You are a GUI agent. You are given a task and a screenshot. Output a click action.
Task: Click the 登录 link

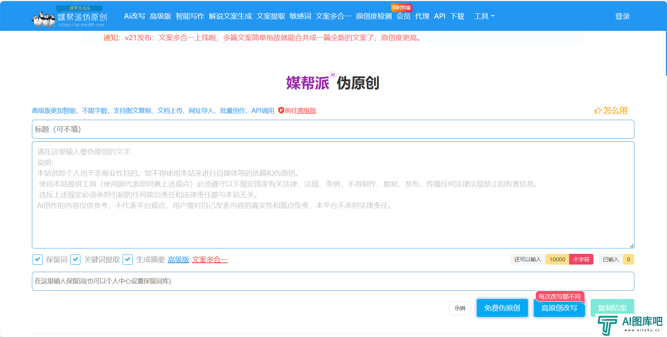(622, 16)
